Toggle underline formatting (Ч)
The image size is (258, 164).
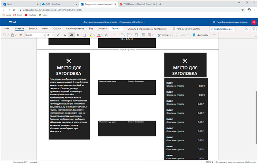[x=84, y=35]
